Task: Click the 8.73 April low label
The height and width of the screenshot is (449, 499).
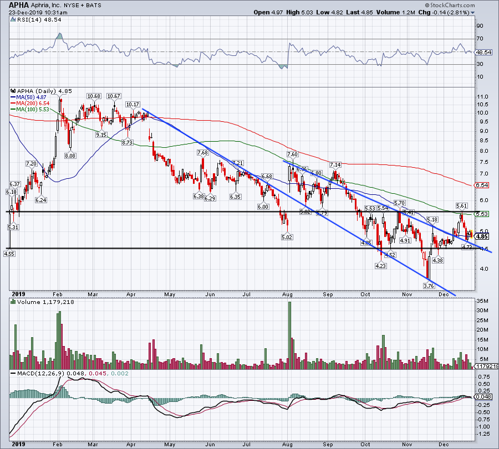Action: click(x=127, y=142)
